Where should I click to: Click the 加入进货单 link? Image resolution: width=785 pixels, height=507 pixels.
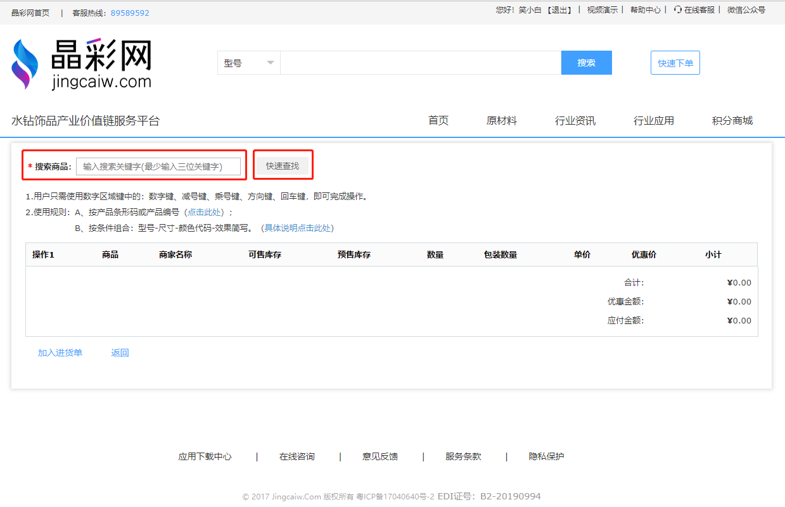[x=60, y=353]
